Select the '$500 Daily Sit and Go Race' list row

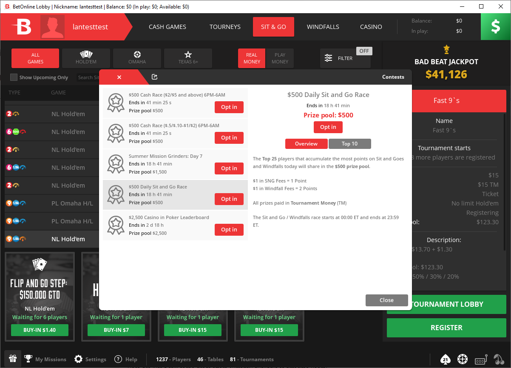point(175,195)
